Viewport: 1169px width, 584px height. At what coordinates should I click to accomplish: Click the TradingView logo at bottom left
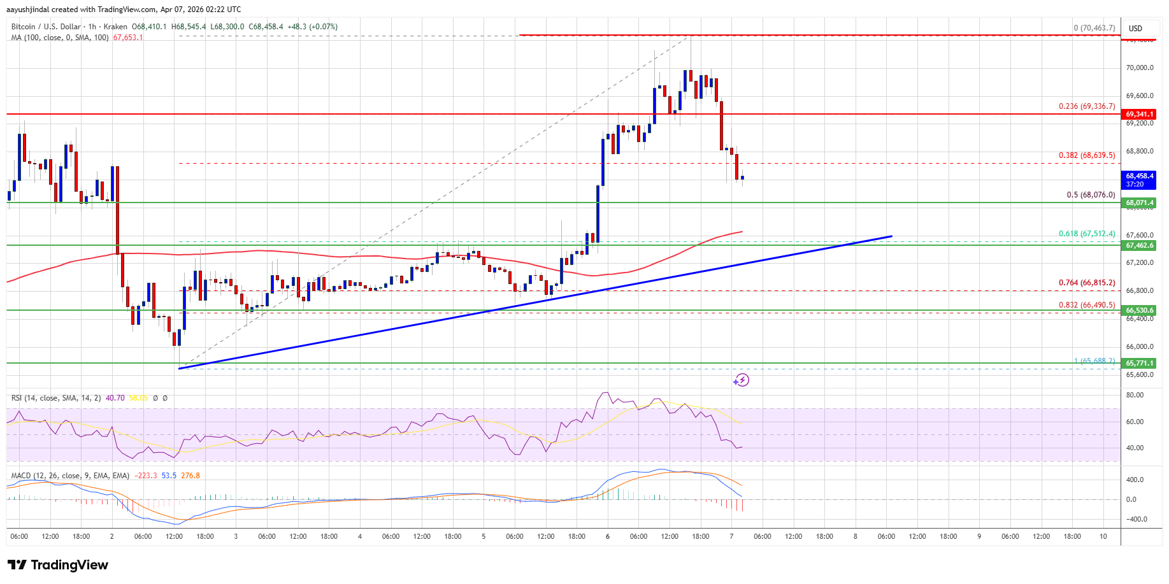click(x=58, y=565)
